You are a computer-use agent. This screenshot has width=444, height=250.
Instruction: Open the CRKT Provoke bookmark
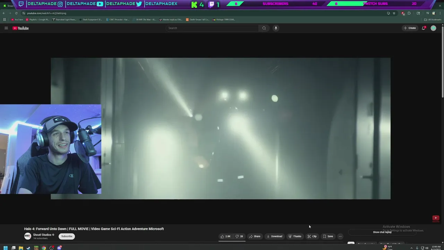coord(118,19)
